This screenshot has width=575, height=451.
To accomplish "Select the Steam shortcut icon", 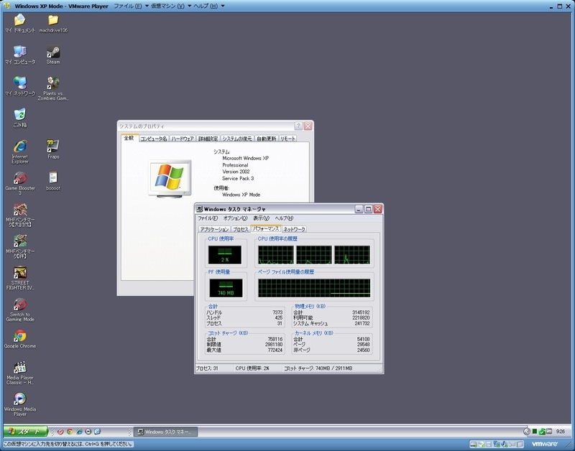I will tap(53, 55).
